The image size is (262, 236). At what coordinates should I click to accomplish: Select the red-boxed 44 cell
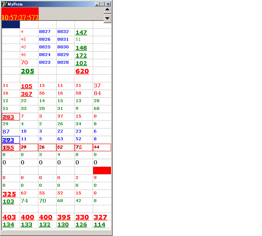(x=102, y=148)
